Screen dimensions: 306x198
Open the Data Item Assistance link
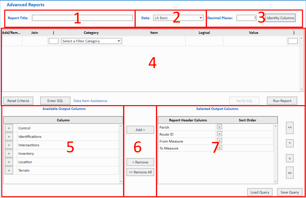coord(90,101)
